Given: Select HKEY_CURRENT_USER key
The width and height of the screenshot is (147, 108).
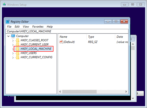Looking at the screenshot, I should click(35, 44).
